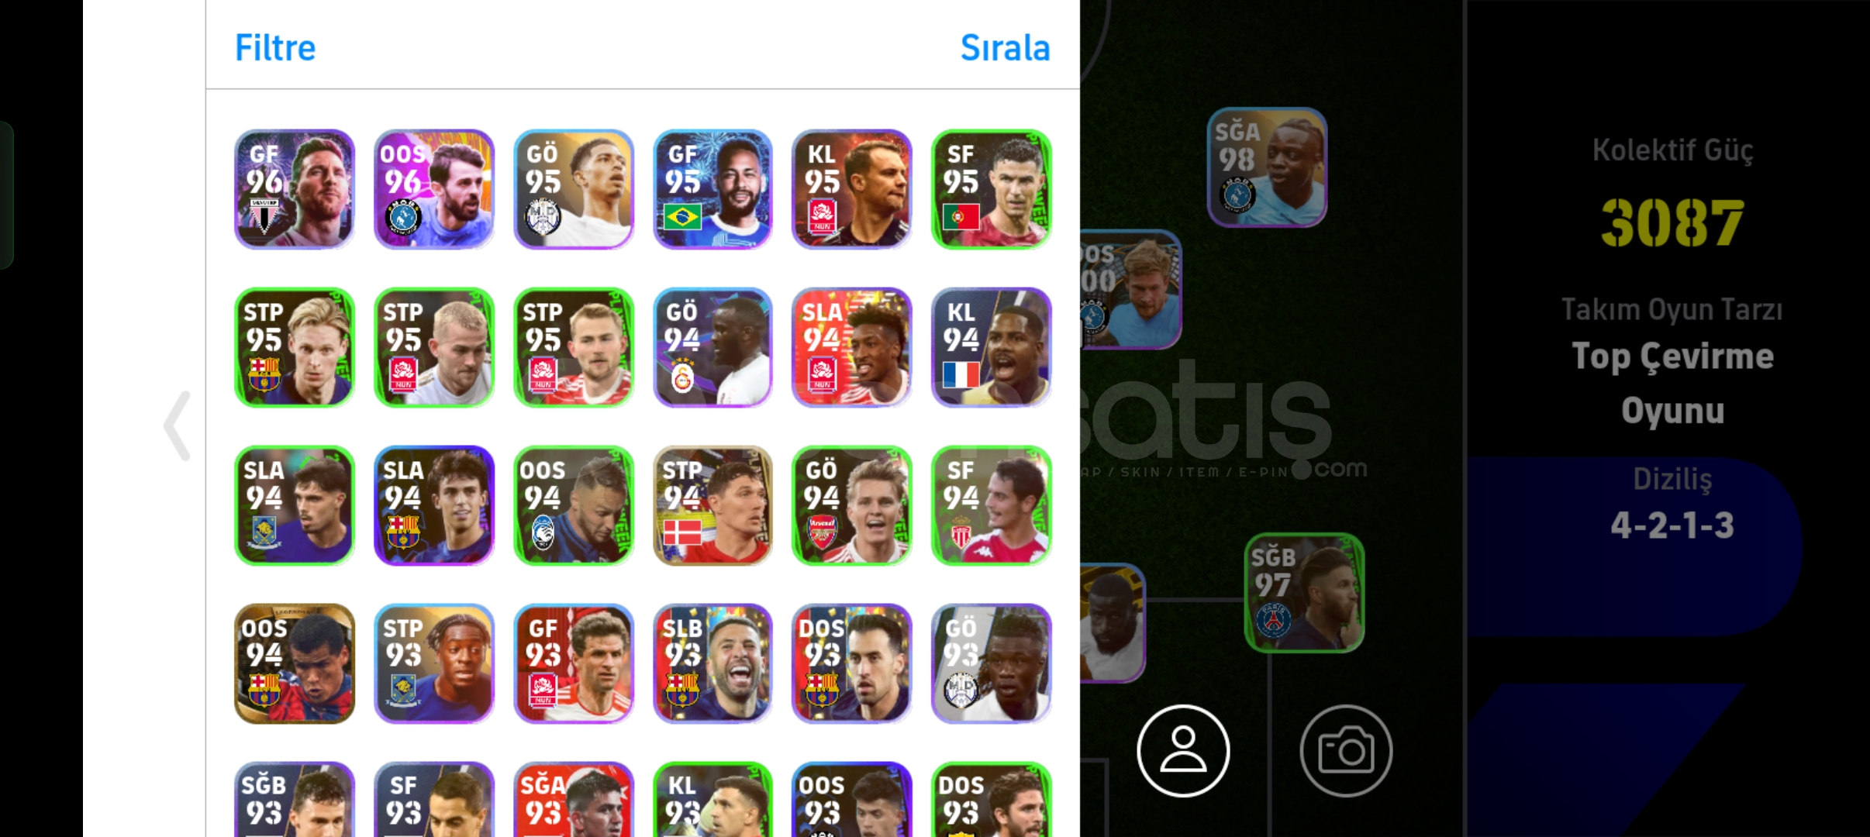Pick the KL 95 goalkeeper card
Image resolution: width=1870 pixels, height=837 pixels.
(852, 189)
